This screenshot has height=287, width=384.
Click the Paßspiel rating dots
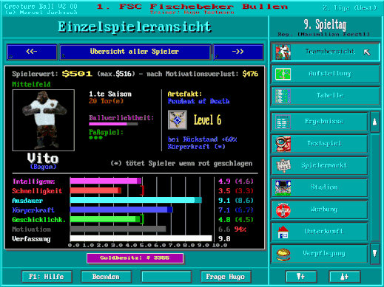pos(95,137)
